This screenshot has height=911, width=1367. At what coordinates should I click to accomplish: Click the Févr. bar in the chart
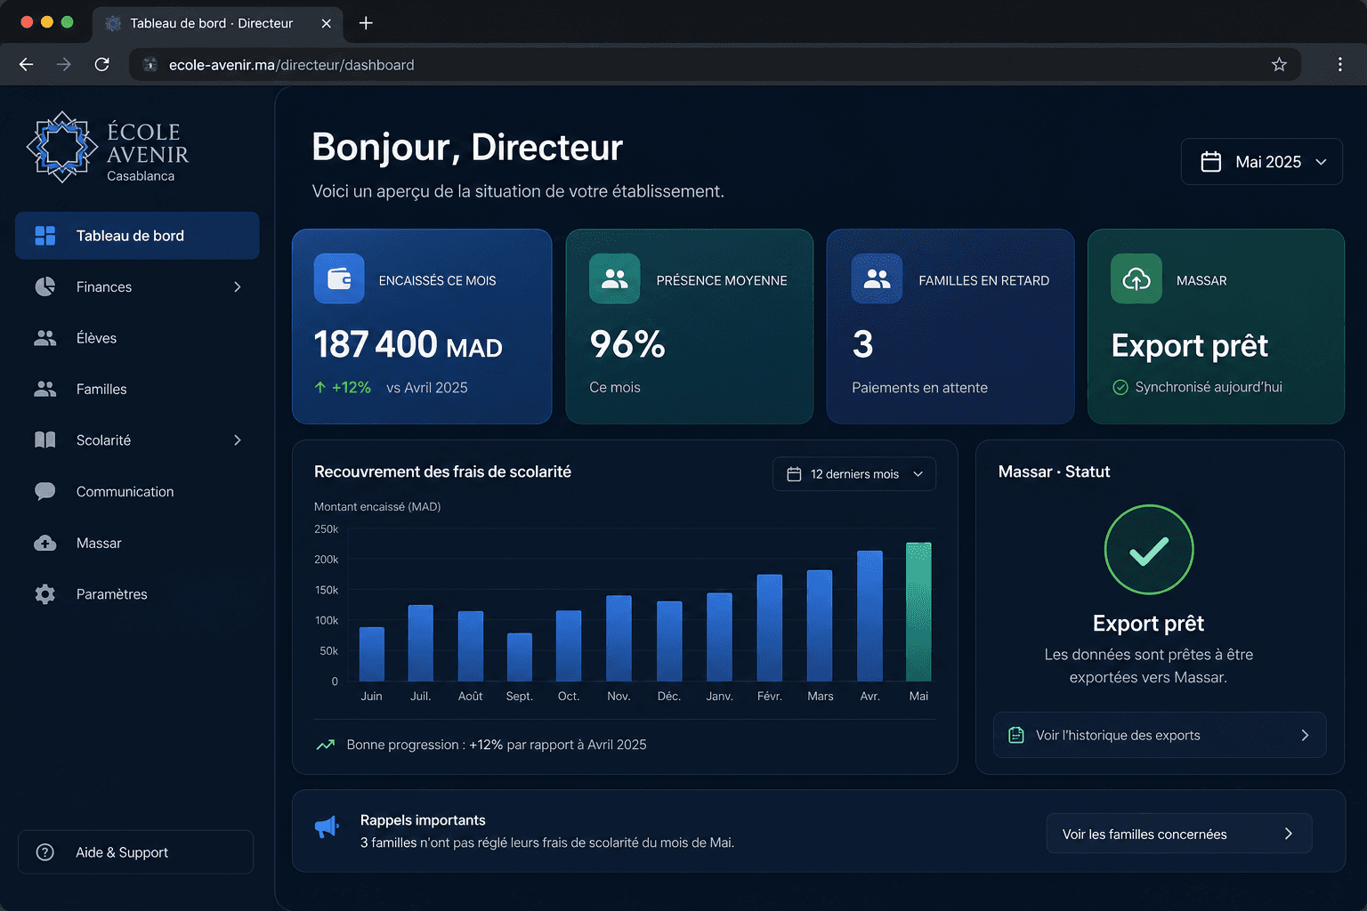pos(770,628)
